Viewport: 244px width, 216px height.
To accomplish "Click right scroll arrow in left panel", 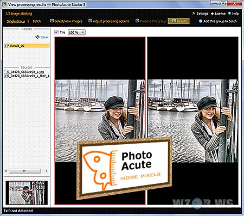I will (x=47, y=171).
